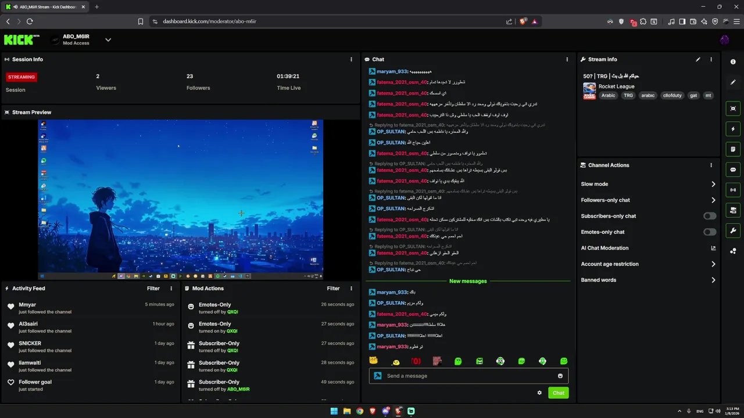
Task: Select the ABO_M6IR Stream browser tab
Action: pyautogui.click(x=45, y=7)
